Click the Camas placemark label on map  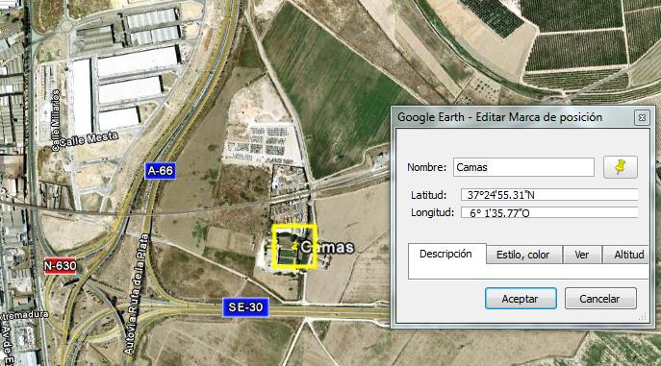327,247
